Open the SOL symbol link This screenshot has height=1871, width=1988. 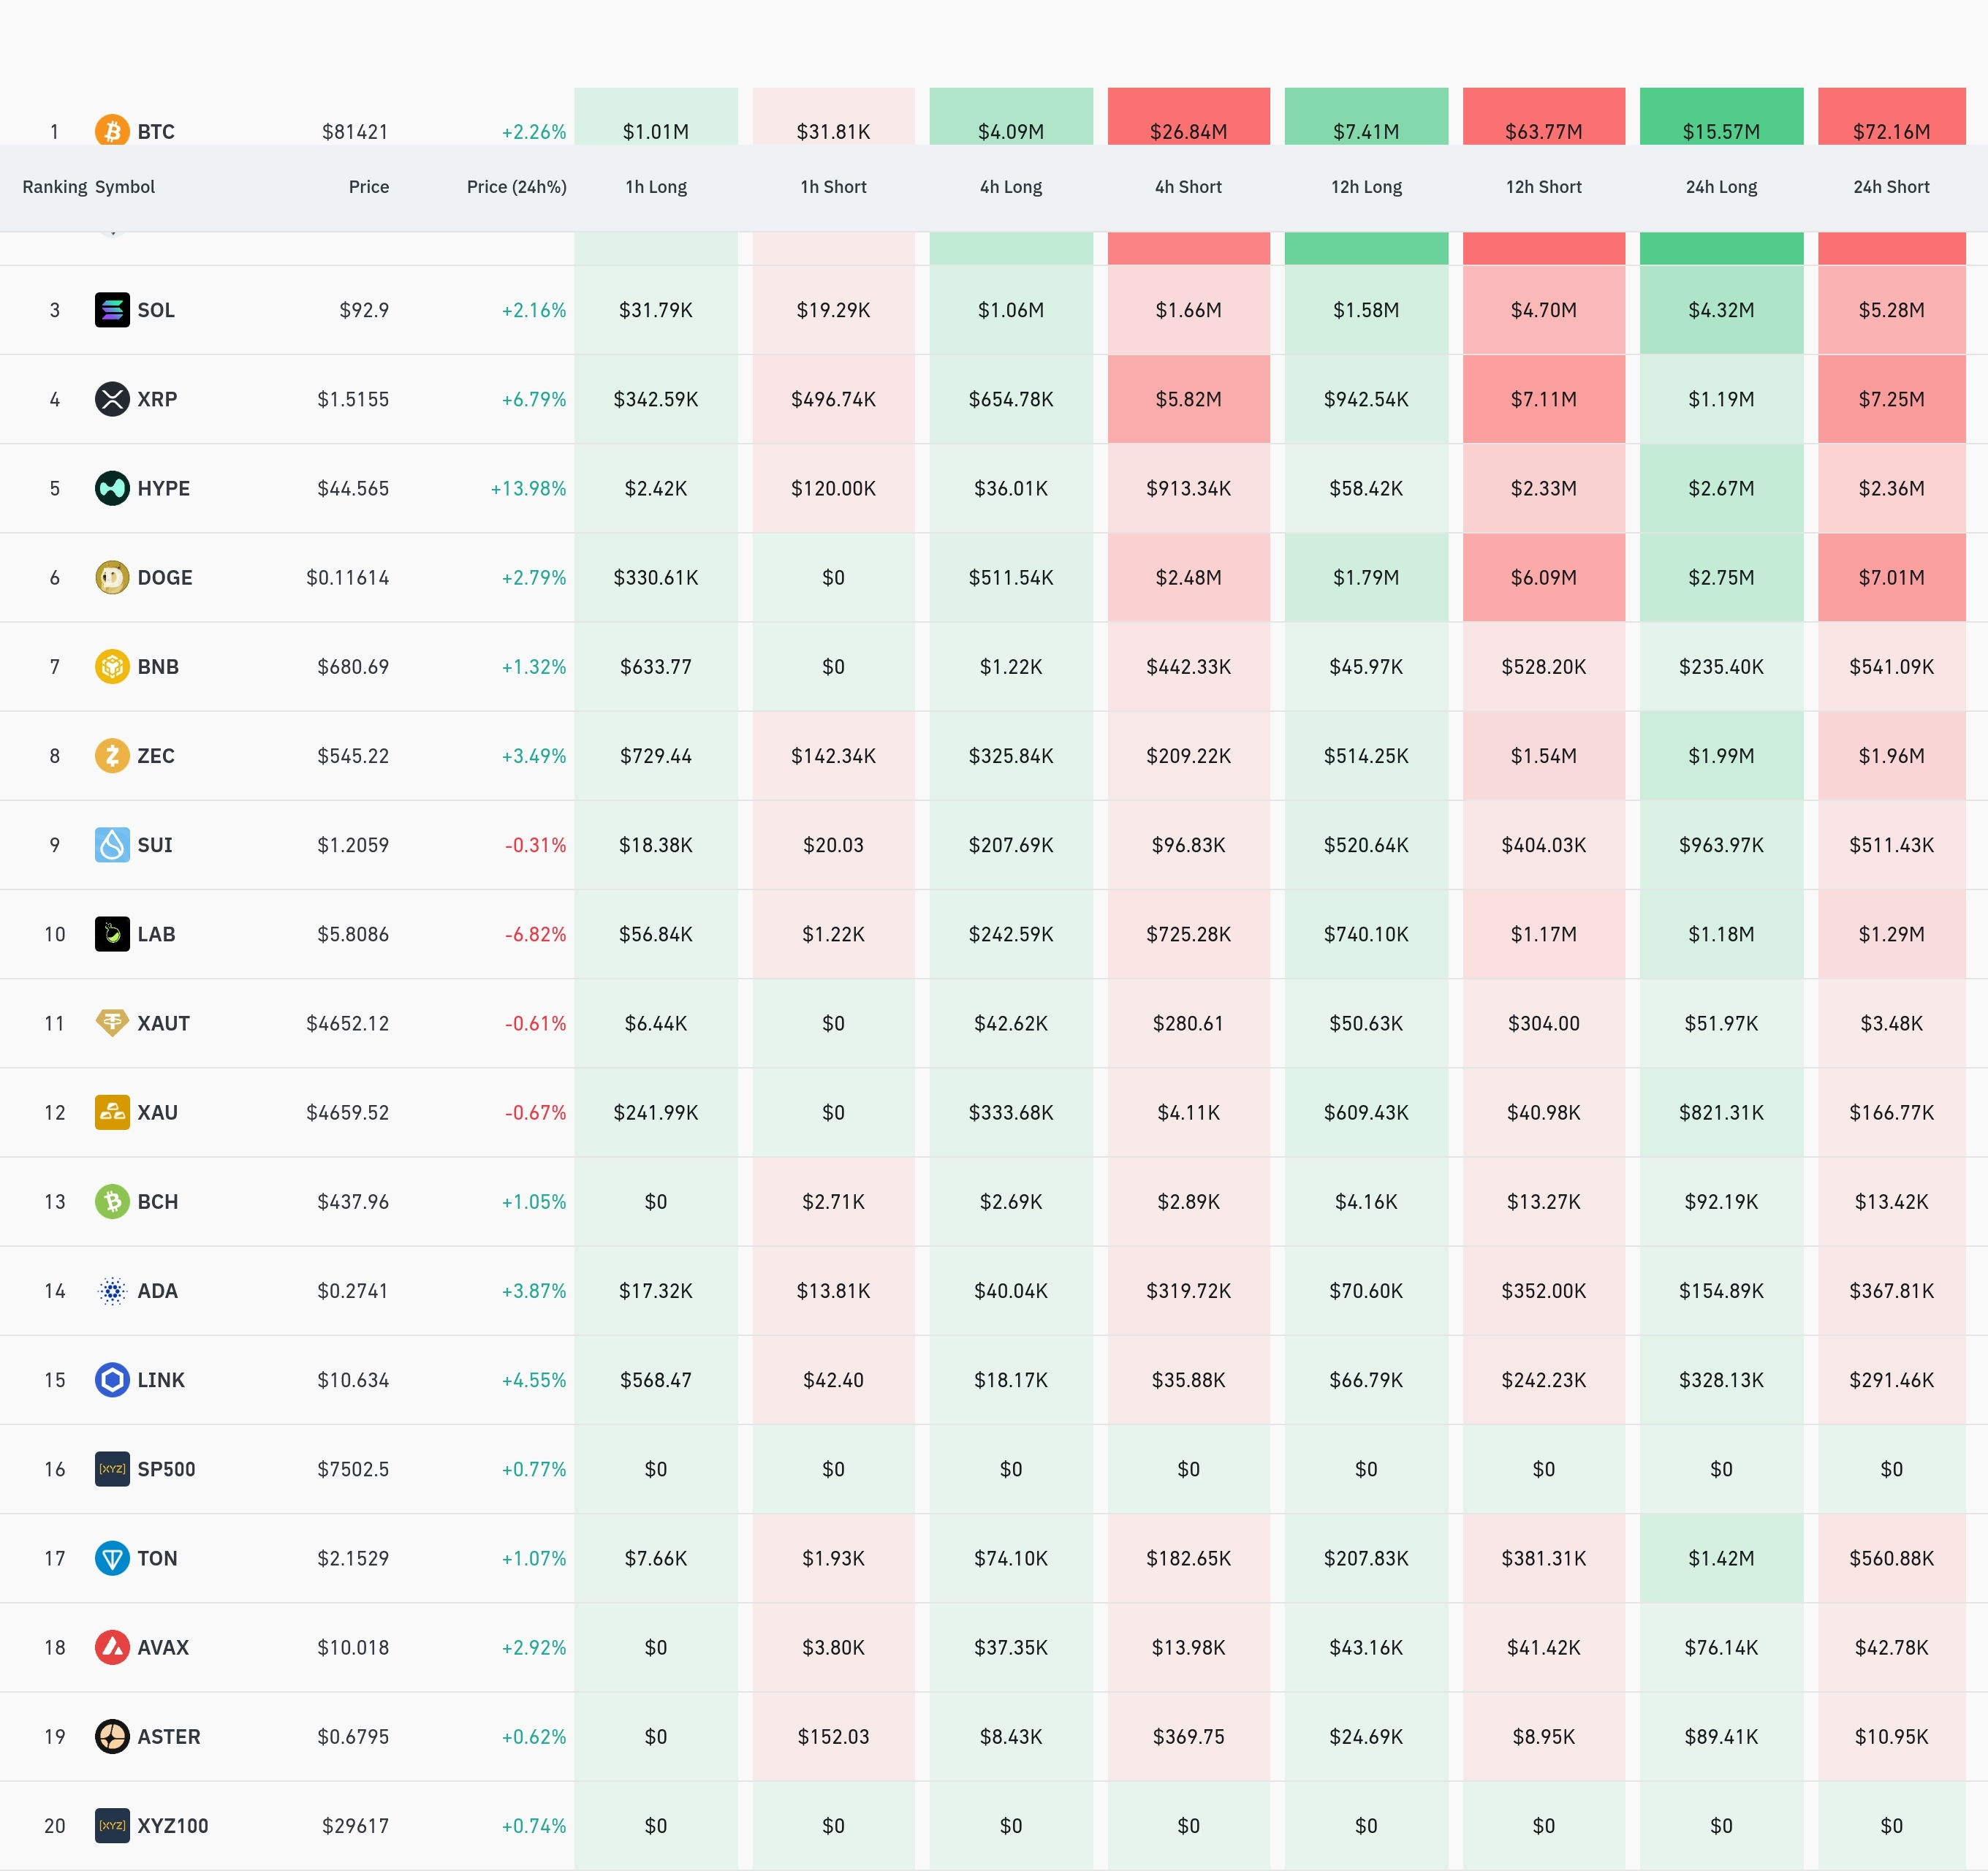point(156,310)
